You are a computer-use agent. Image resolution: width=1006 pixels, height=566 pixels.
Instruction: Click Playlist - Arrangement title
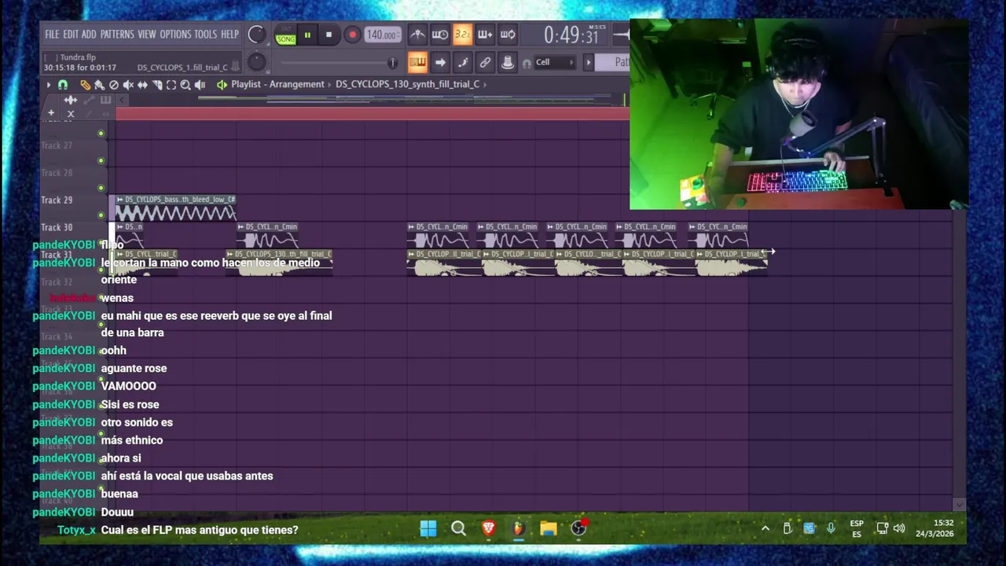[277, 84]
